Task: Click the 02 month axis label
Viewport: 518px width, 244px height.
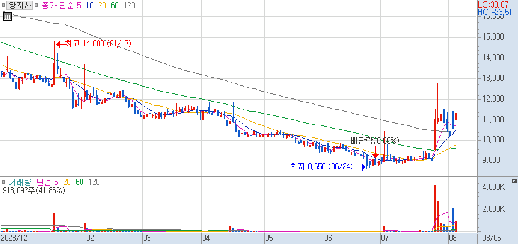Action: click(90, 238)
